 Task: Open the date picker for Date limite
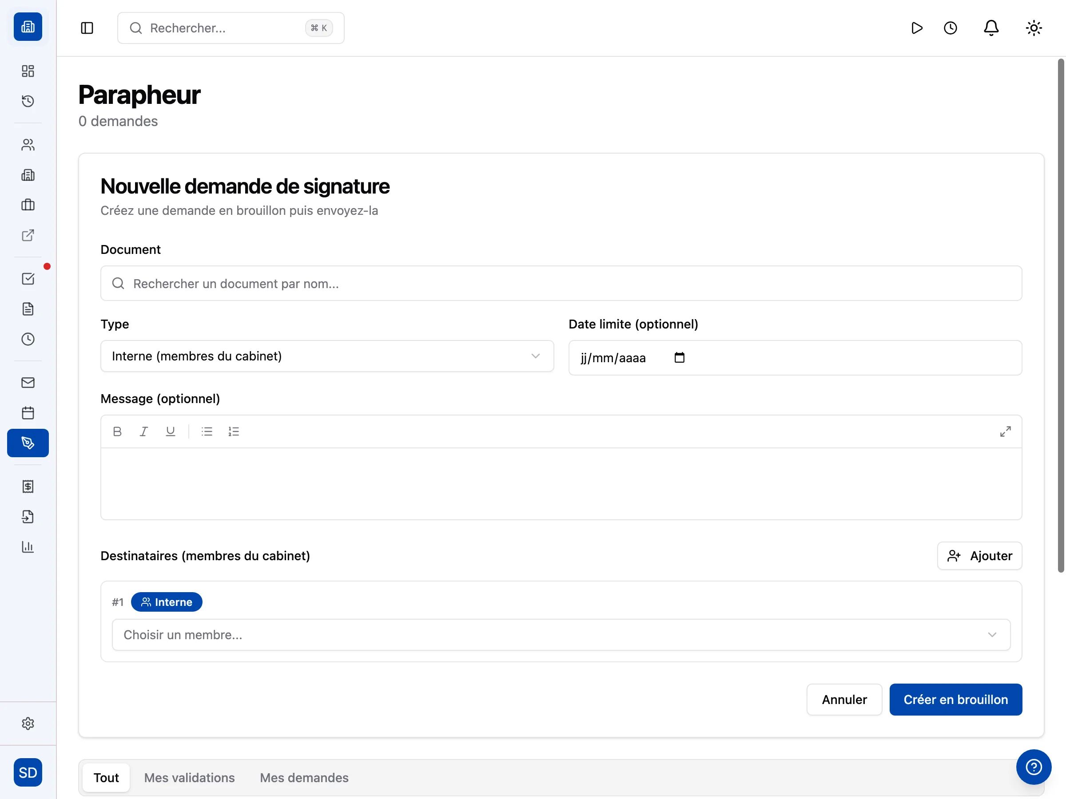pos(680,358)
